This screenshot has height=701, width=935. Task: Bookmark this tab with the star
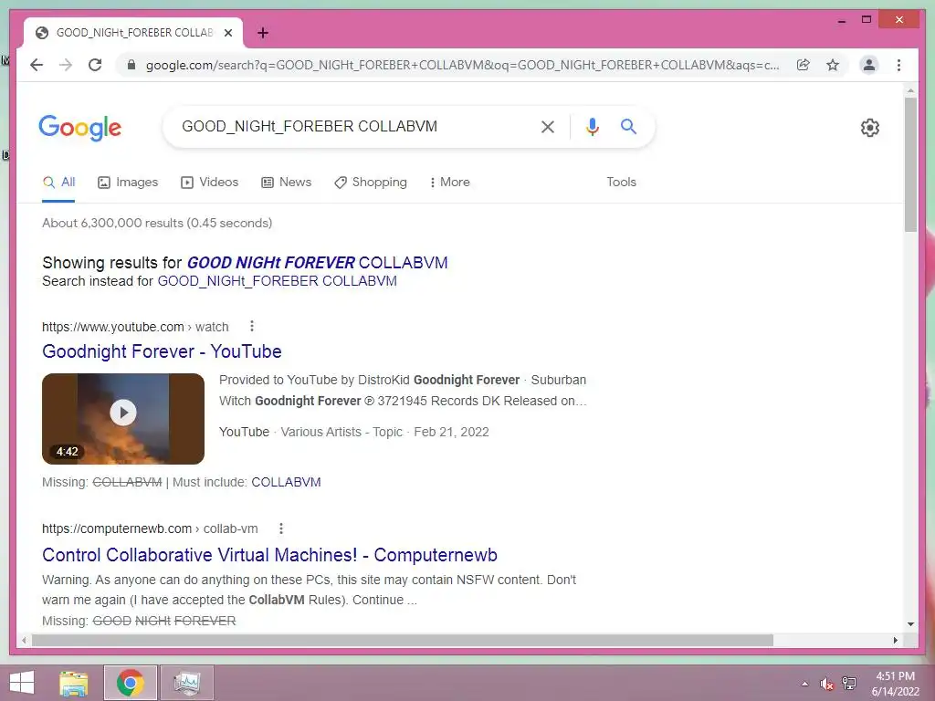833,65
